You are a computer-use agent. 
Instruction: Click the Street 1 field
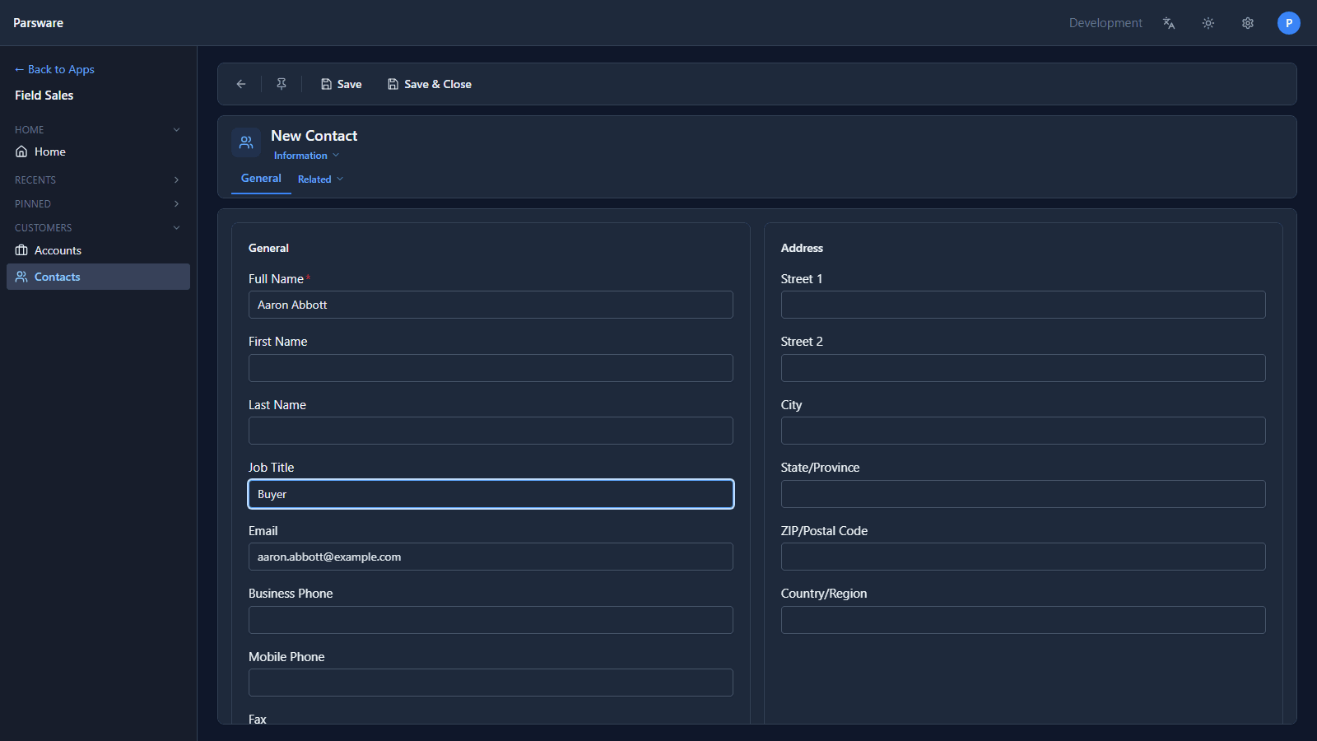point(1023,305)
